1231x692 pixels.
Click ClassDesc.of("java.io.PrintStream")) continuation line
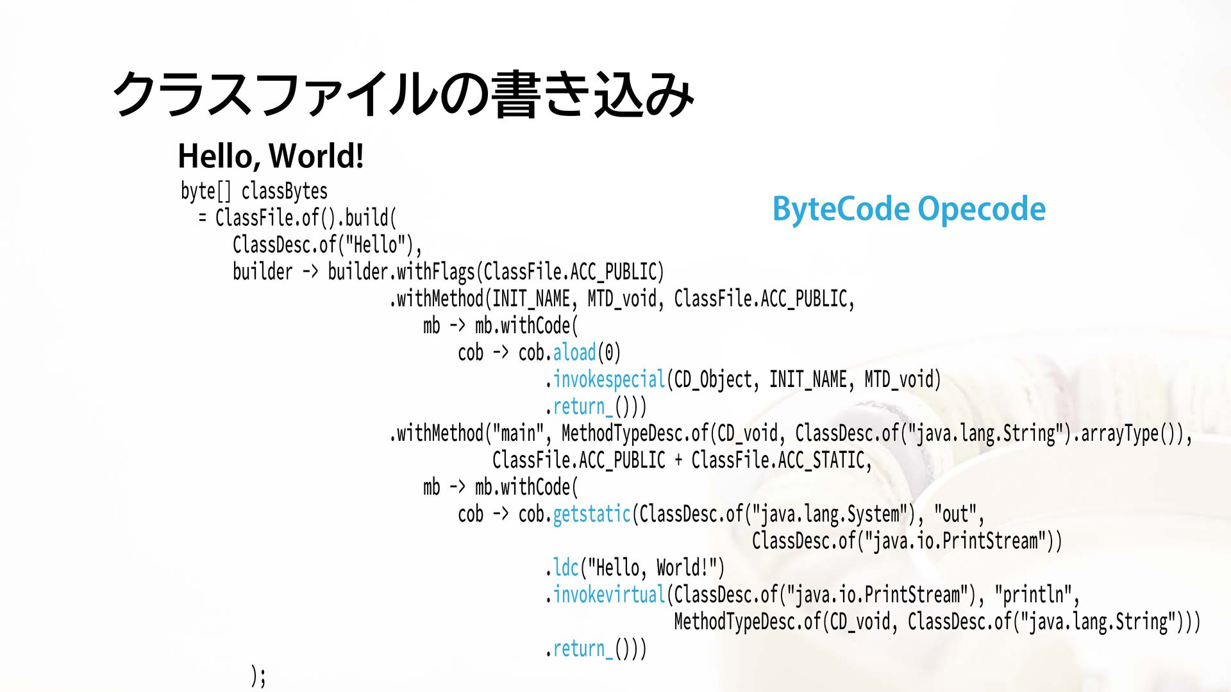click(907, 541)
